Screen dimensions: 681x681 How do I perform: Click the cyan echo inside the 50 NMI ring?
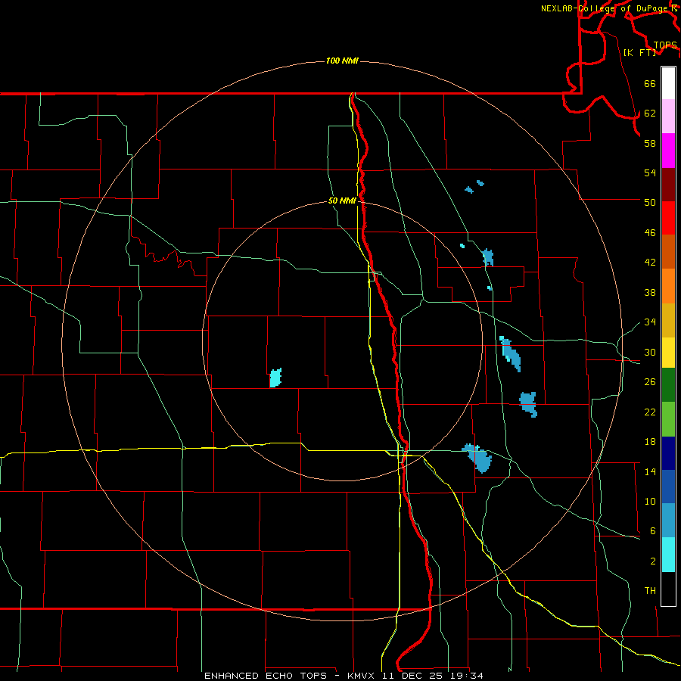[x=275, y=378]
